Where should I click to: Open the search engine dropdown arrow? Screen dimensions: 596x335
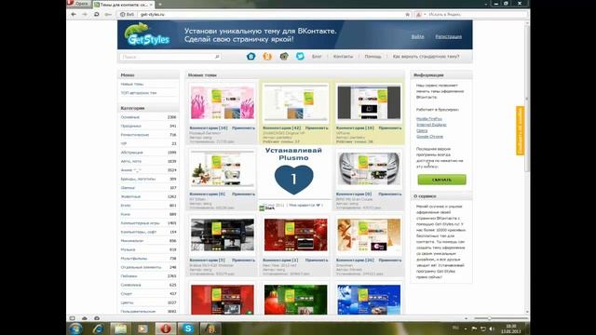pyautogui.click(x=425, y=15)
